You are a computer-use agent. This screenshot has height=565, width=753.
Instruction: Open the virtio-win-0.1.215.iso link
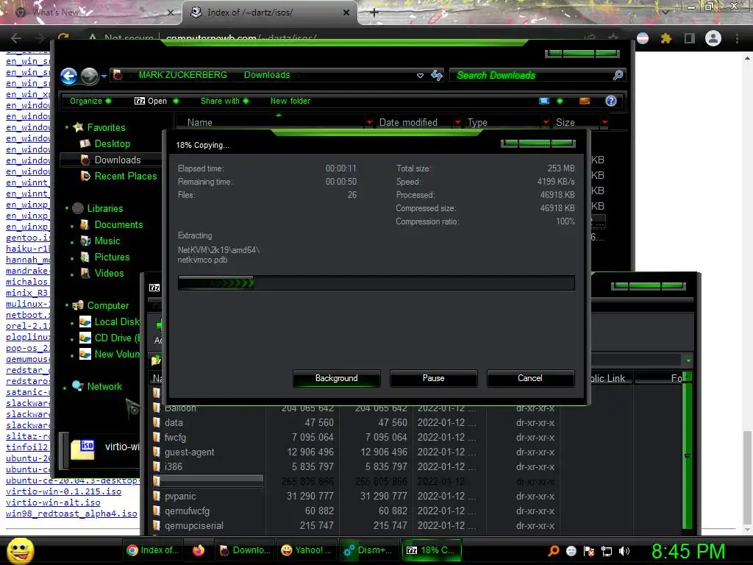coord(63,491)
